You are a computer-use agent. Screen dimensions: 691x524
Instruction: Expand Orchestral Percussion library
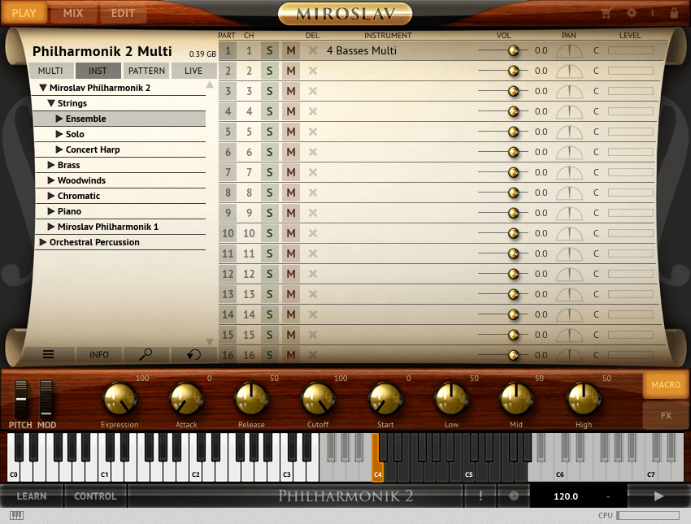pos(43,242)
